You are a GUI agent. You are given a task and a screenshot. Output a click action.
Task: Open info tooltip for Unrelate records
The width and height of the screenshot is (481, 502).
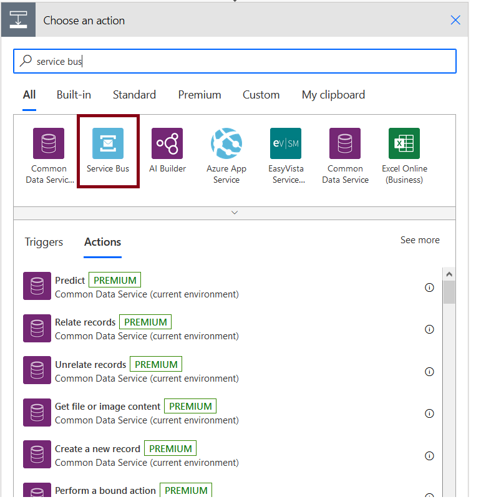tap(429, 372)
